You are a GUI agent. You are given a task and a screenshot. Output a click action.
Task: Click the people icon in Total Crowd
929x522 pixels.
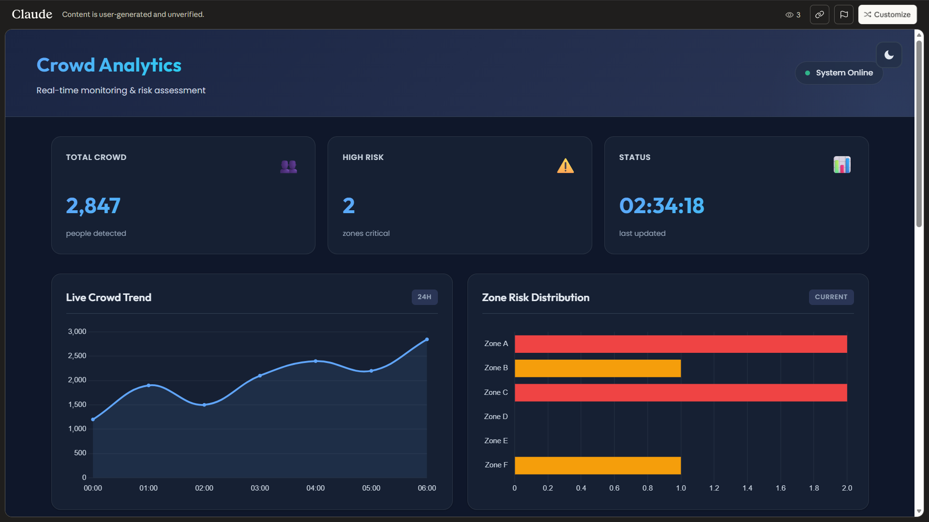point(288,166)
